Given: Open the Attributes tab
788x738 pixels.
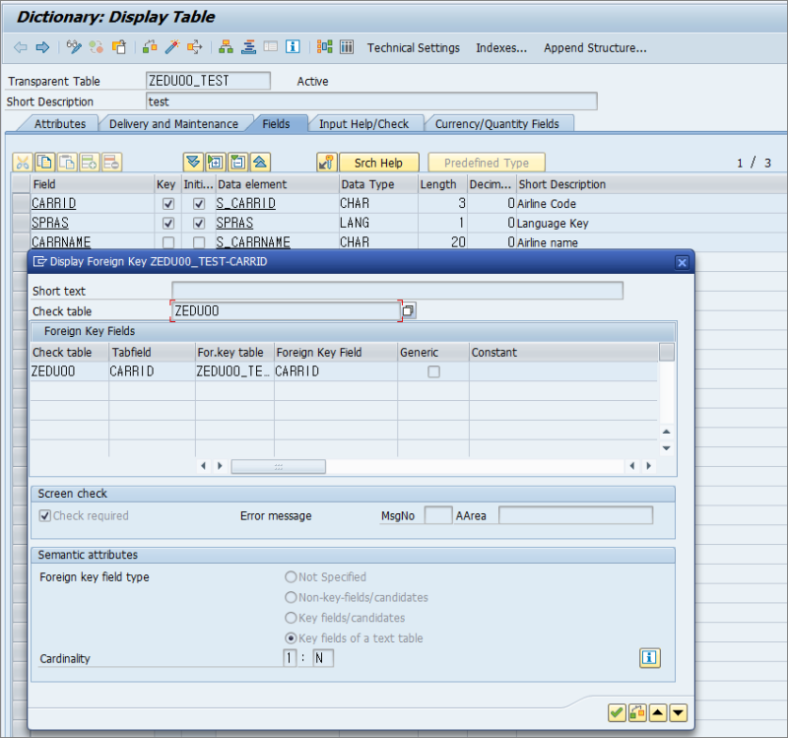Looking at the screenshot, I should pos(60,123).
